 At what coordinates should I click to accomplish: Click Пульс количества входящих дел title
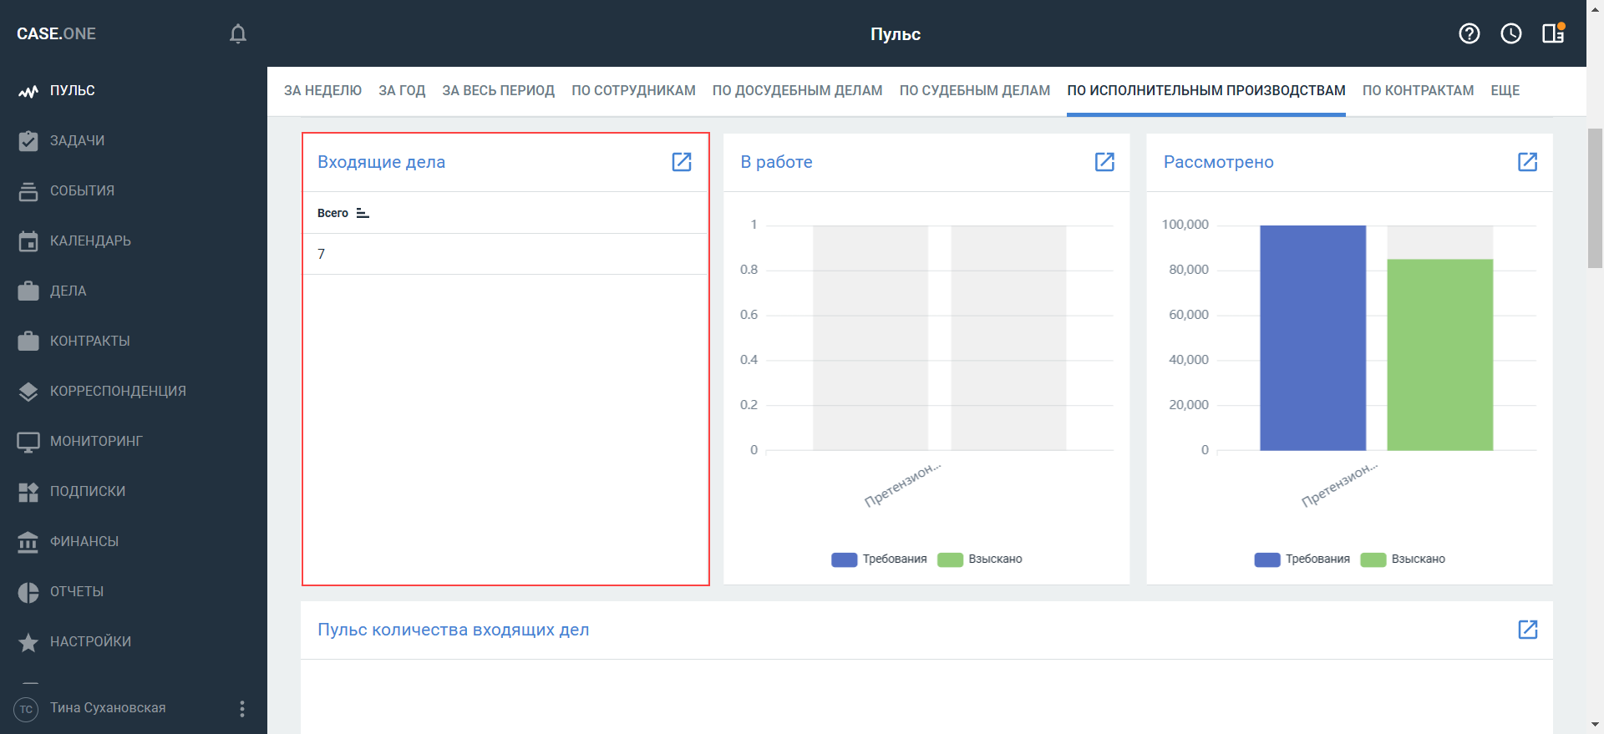pos(453,630)
